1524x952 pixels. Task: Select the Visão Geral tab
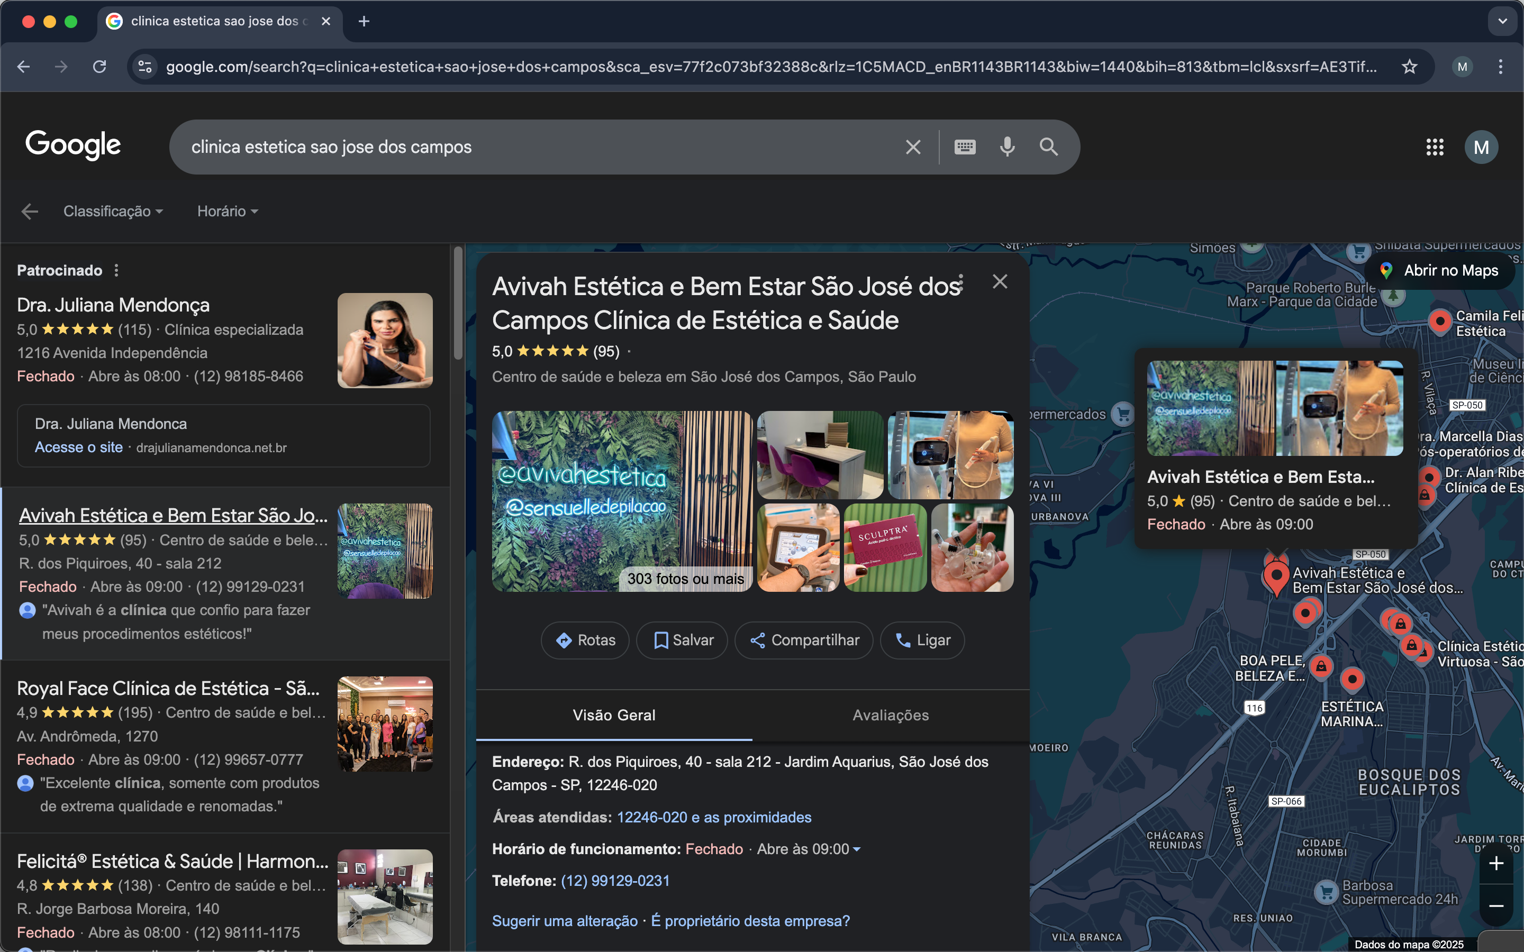click(614, 715)
